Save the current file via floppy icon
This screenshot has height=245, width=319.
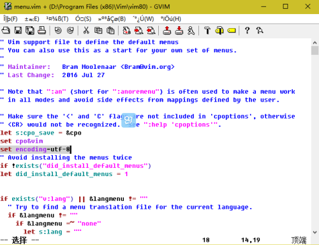coord(18,31)
